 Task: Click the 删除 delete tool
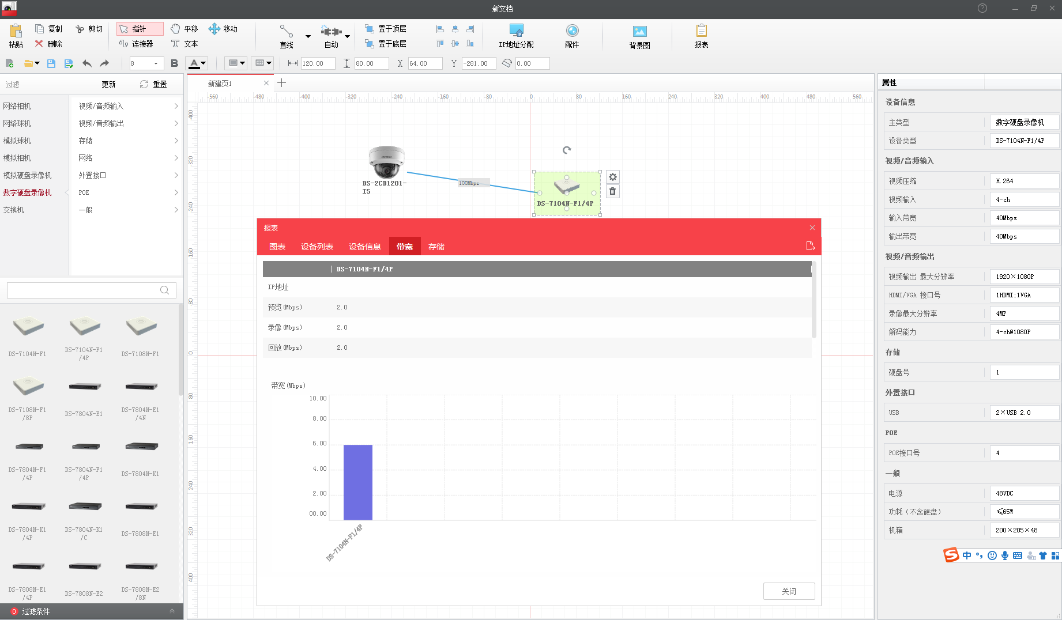48,44
